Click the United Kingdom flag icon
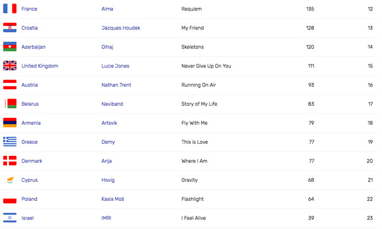This screenshot has height=229, width=382. [x=10, y=66]
